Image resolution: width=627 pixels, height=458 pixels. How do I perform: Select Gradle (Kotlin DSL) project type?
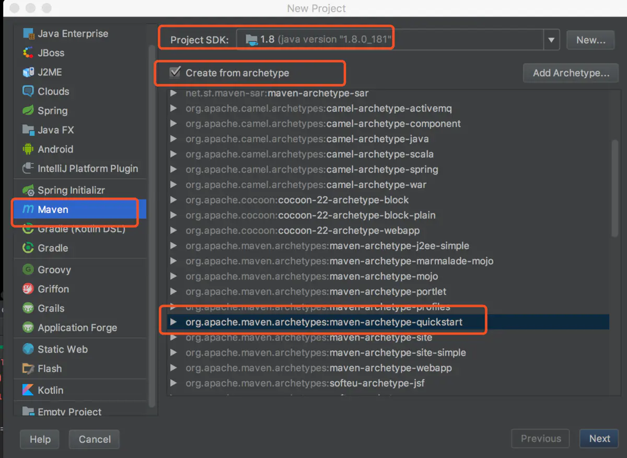pyautogui.click(x=80, y=229)
